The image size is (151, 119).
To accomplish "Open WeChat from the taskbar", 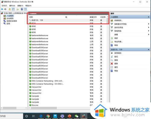I will tap(77, 116).
